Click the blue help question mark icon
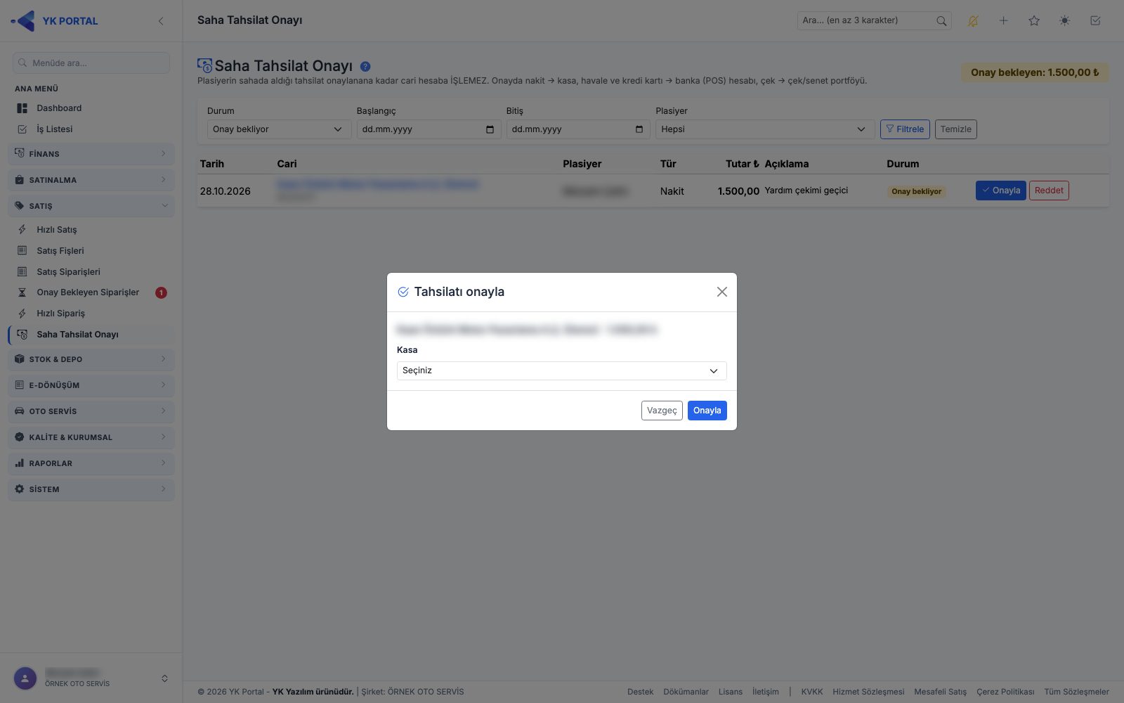Screen dimensions: 1124x703 click(x=365, y=67)
